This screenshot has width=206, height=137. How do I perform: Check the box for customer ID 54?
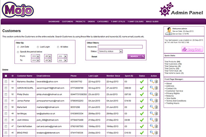pos(6,88)
